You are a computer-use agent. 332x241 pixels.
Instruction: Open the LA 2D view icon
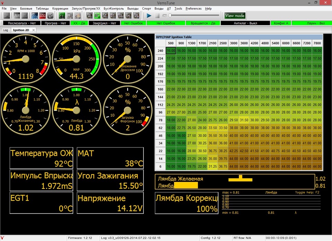click(x=105, y=16)
